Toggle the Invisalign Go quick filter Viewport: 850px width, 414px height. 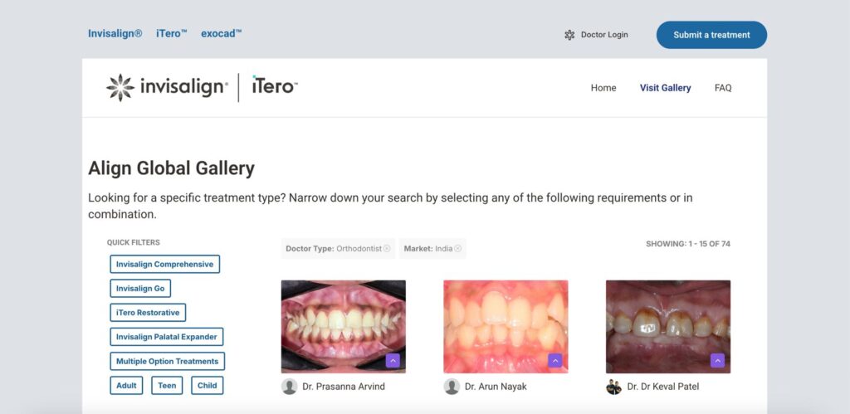click(x=140, y=289)
